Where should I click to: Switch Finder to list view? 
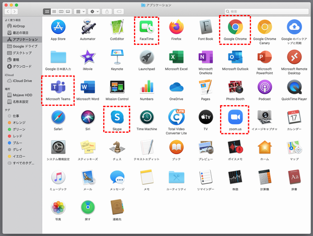coord(54,11)
